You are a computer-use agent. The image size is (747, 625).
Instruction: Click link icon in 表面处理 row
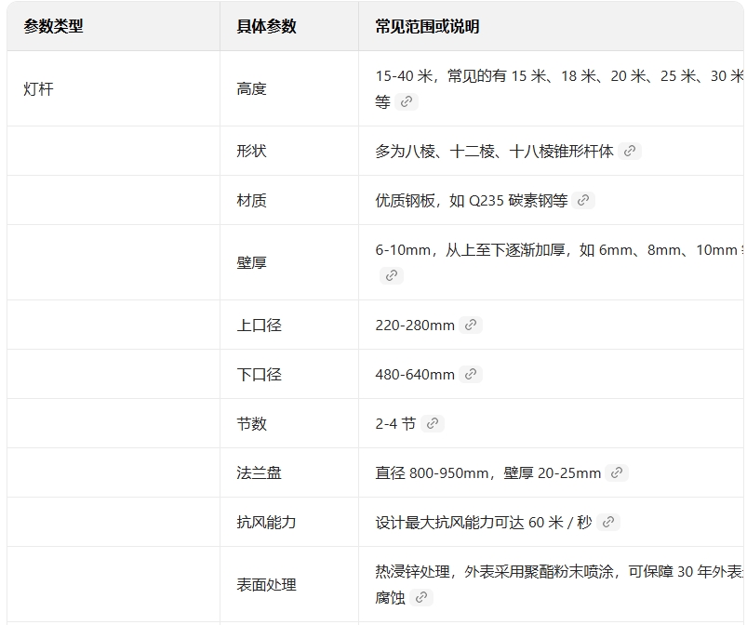pos(421,597)
